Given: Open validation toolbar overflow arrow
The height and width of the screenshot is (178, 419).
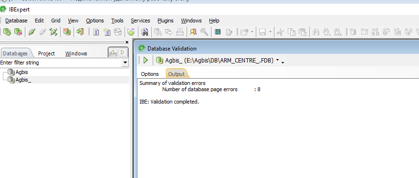Looking at the screenshot, I should [x=283, y=63].
